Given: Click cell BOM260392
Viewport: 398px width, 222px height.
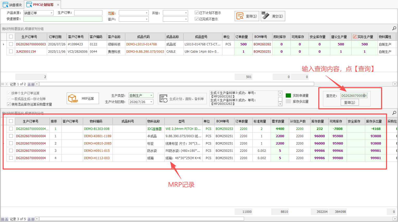Looking at the screenshot, I should 262,44.
